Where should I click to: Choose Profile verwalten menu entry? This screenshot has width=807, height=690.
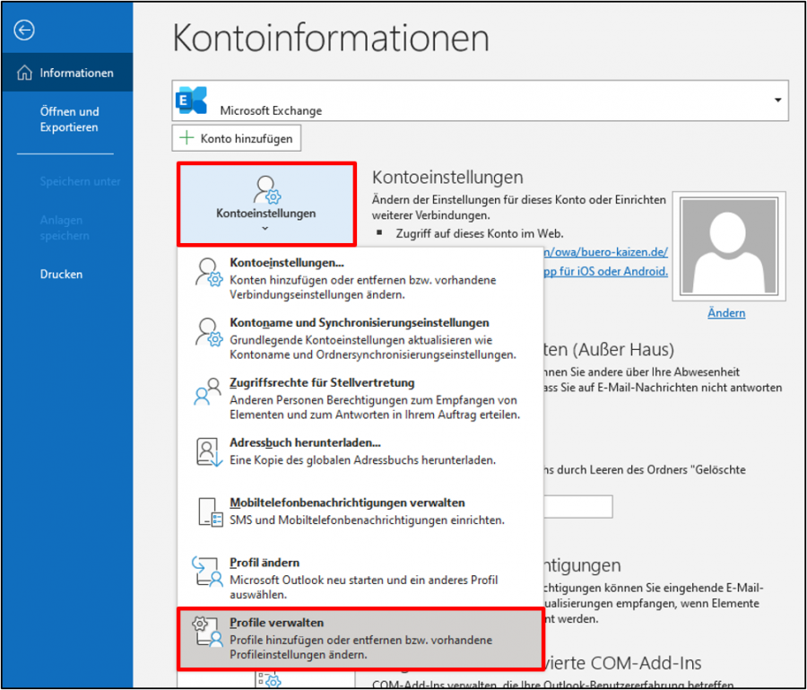click(360, 637)
